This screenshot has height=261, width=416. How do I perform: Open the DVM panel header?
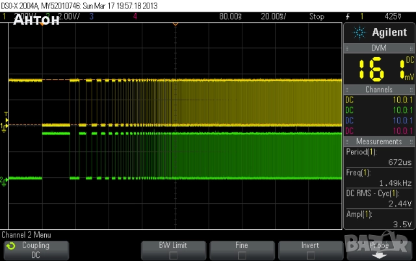coord(378,47)
